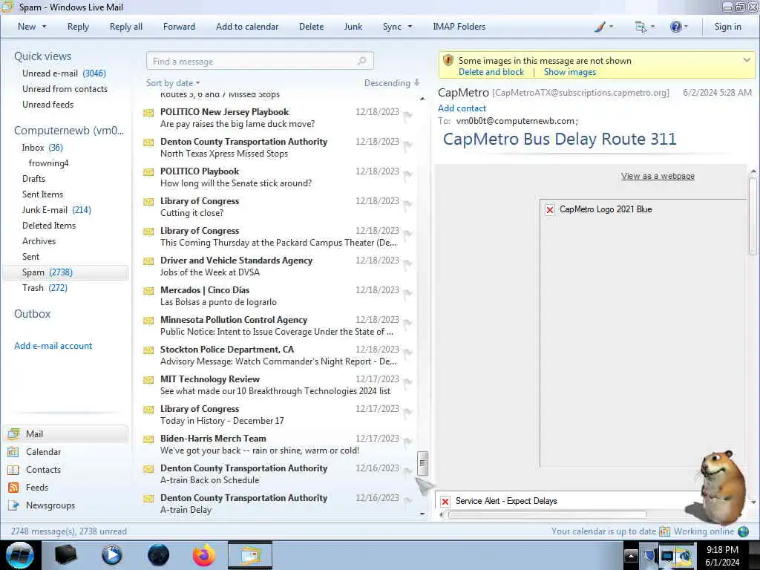Open the Windows Start orb

20,555
